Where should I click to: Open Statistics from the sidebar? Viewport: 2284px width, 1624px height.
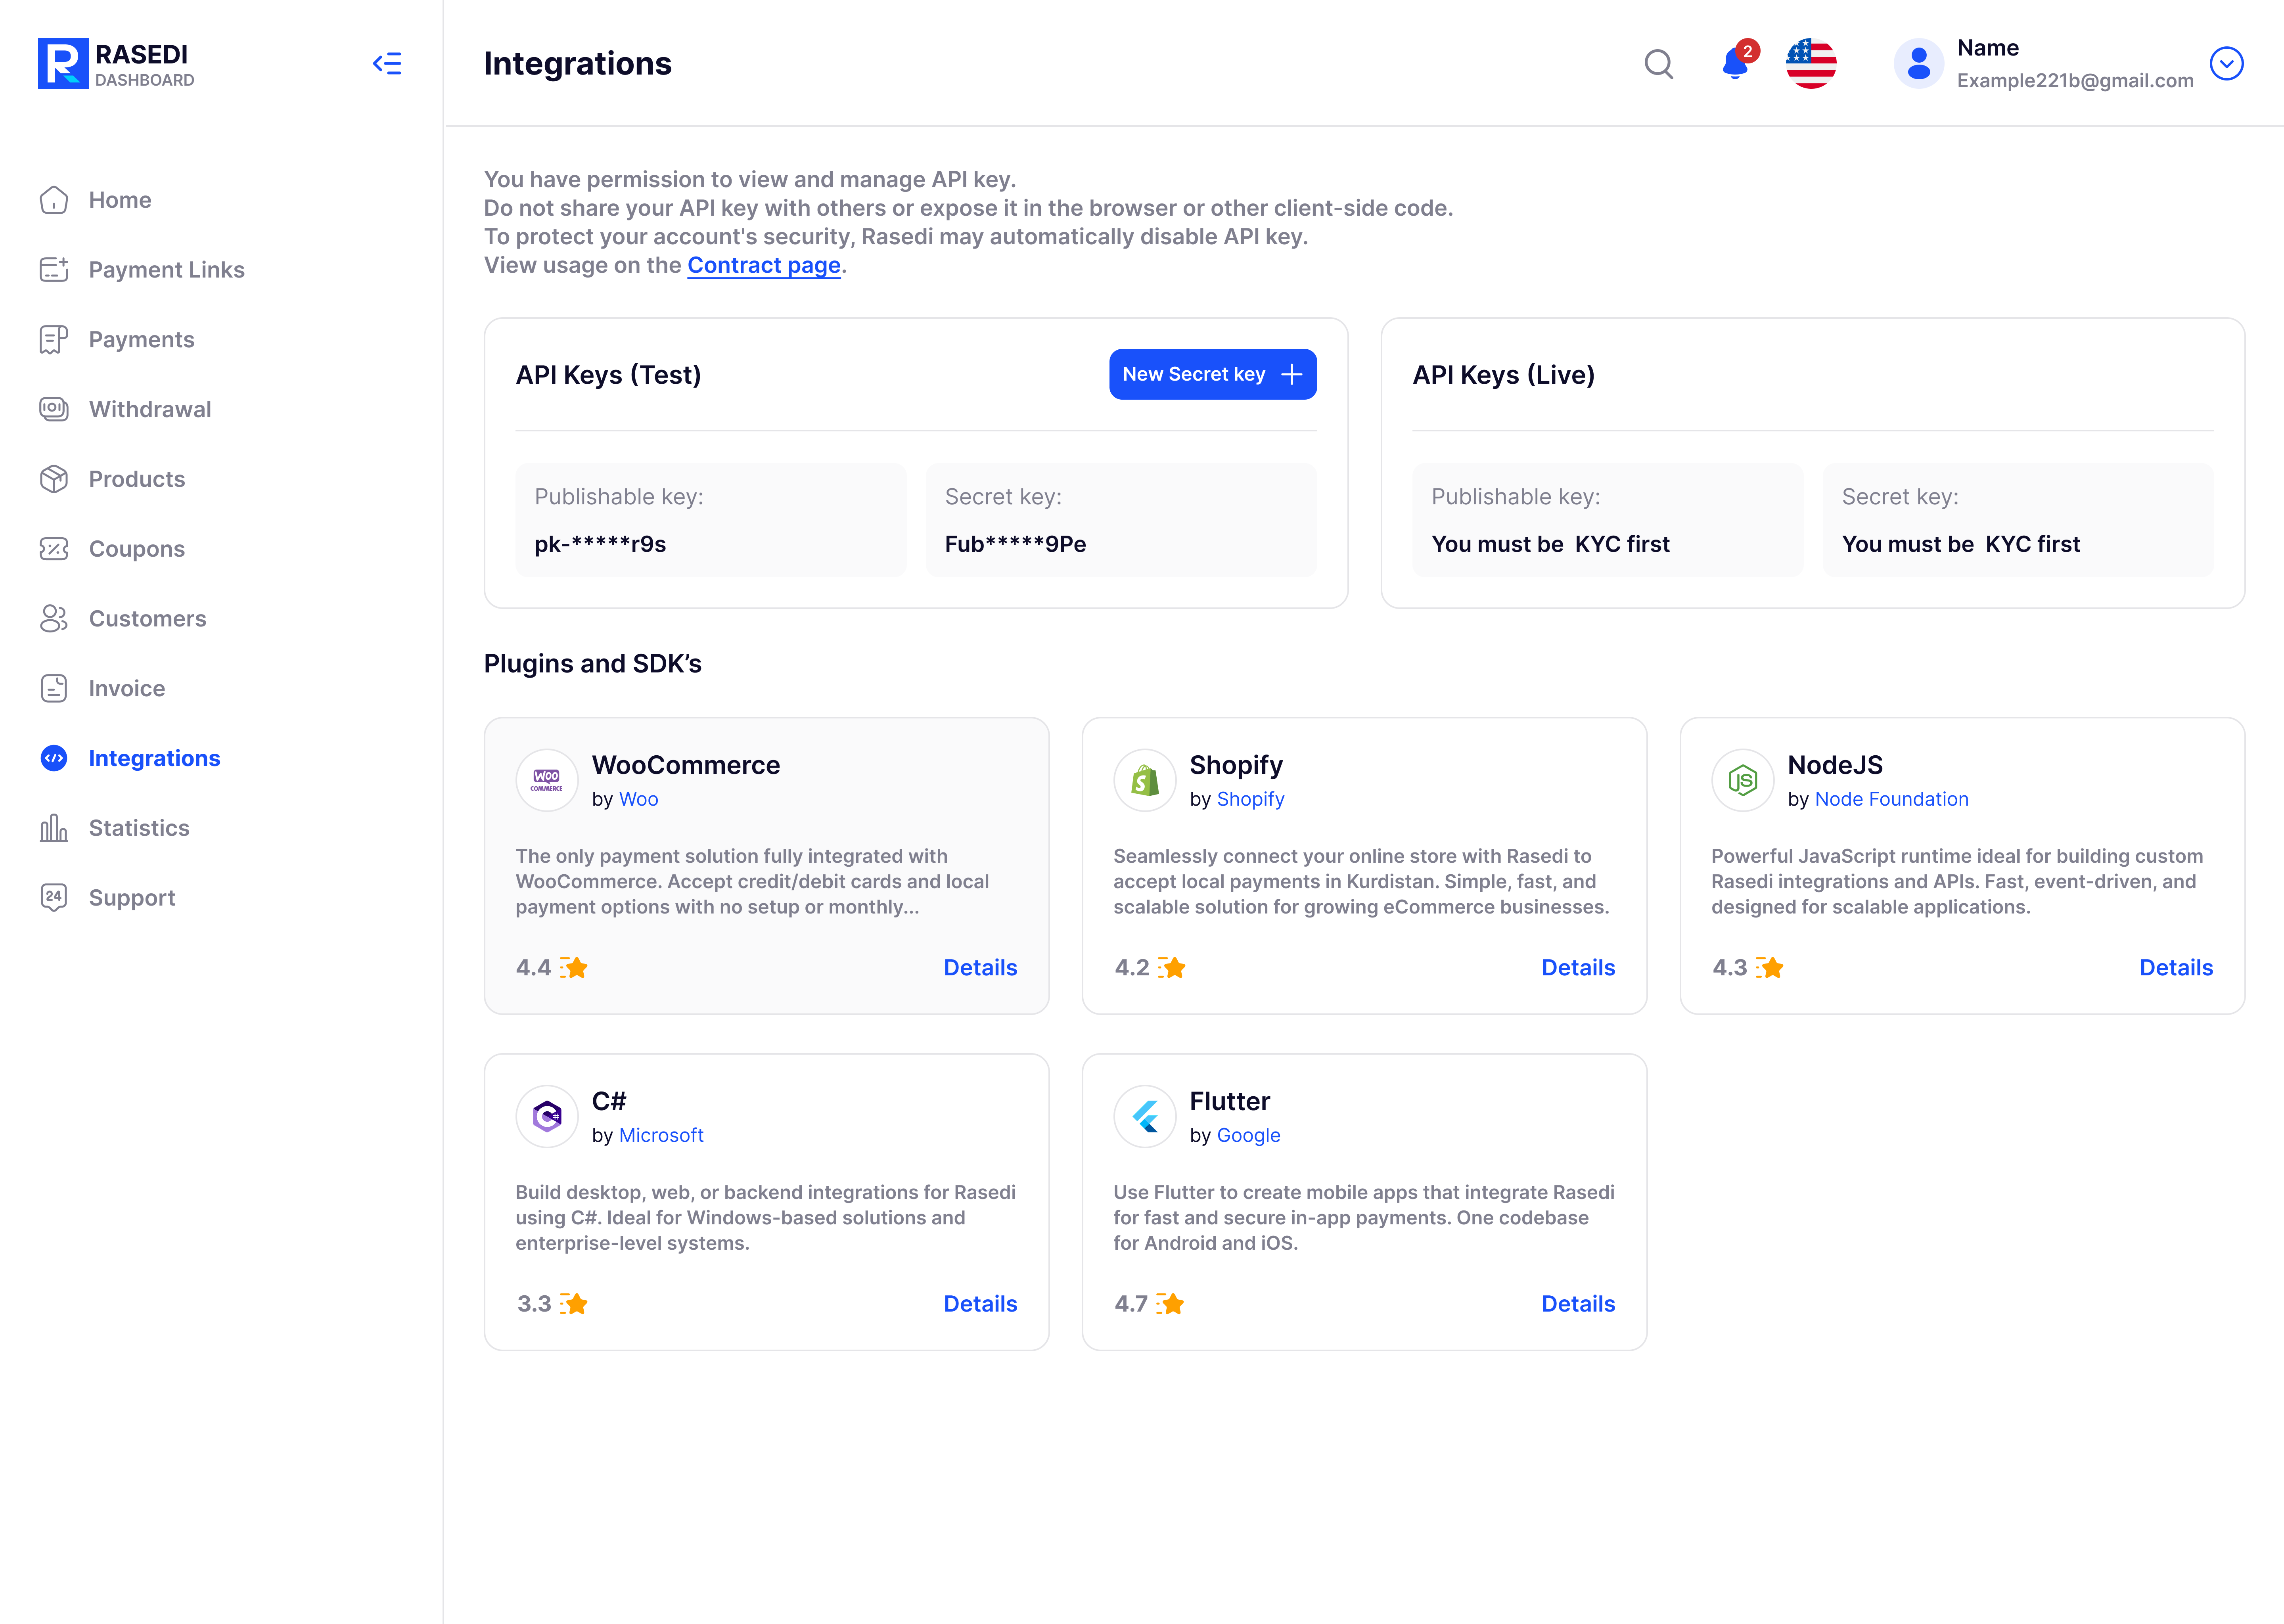[x=139, y=828]
